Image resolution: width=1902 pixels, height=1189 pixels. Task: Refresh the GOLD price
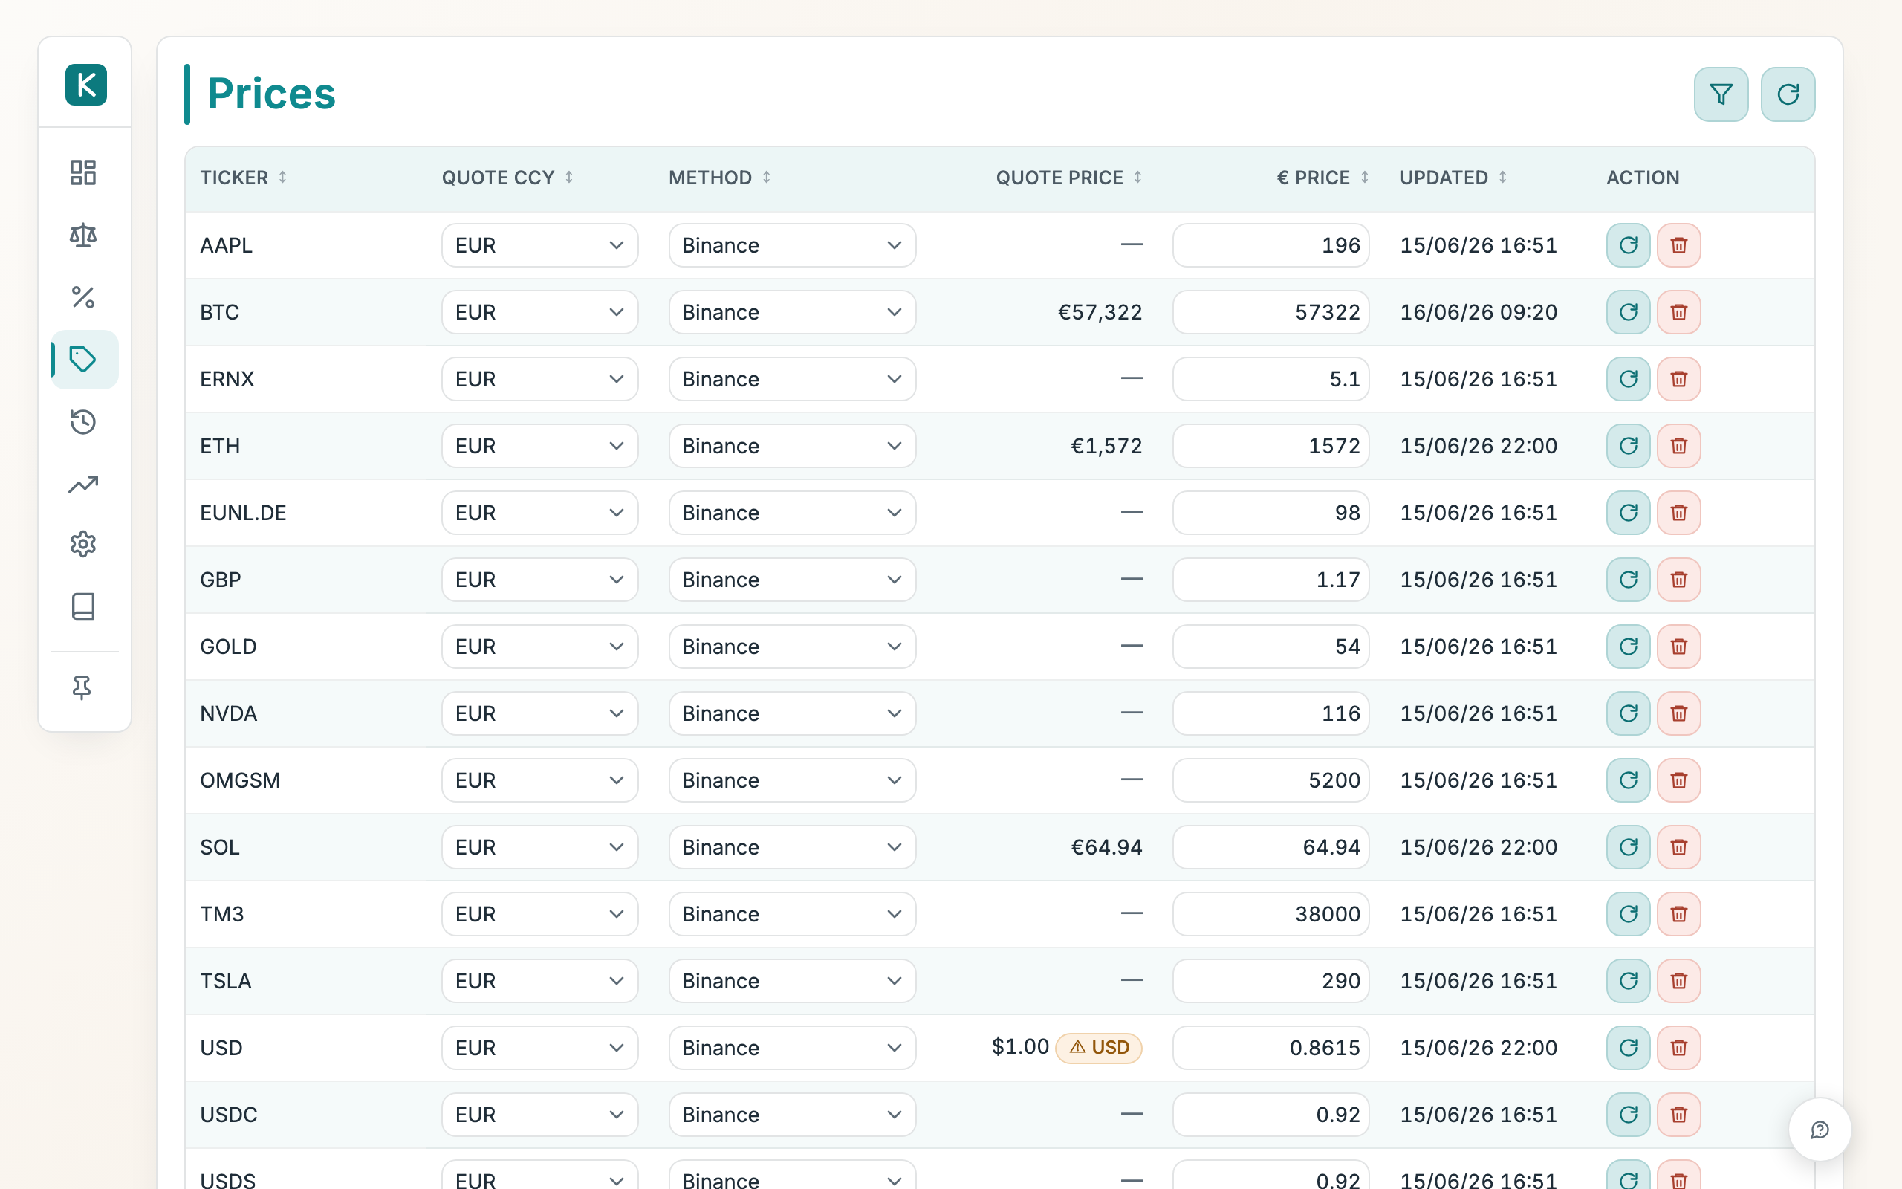click(x=1628, y=647)
